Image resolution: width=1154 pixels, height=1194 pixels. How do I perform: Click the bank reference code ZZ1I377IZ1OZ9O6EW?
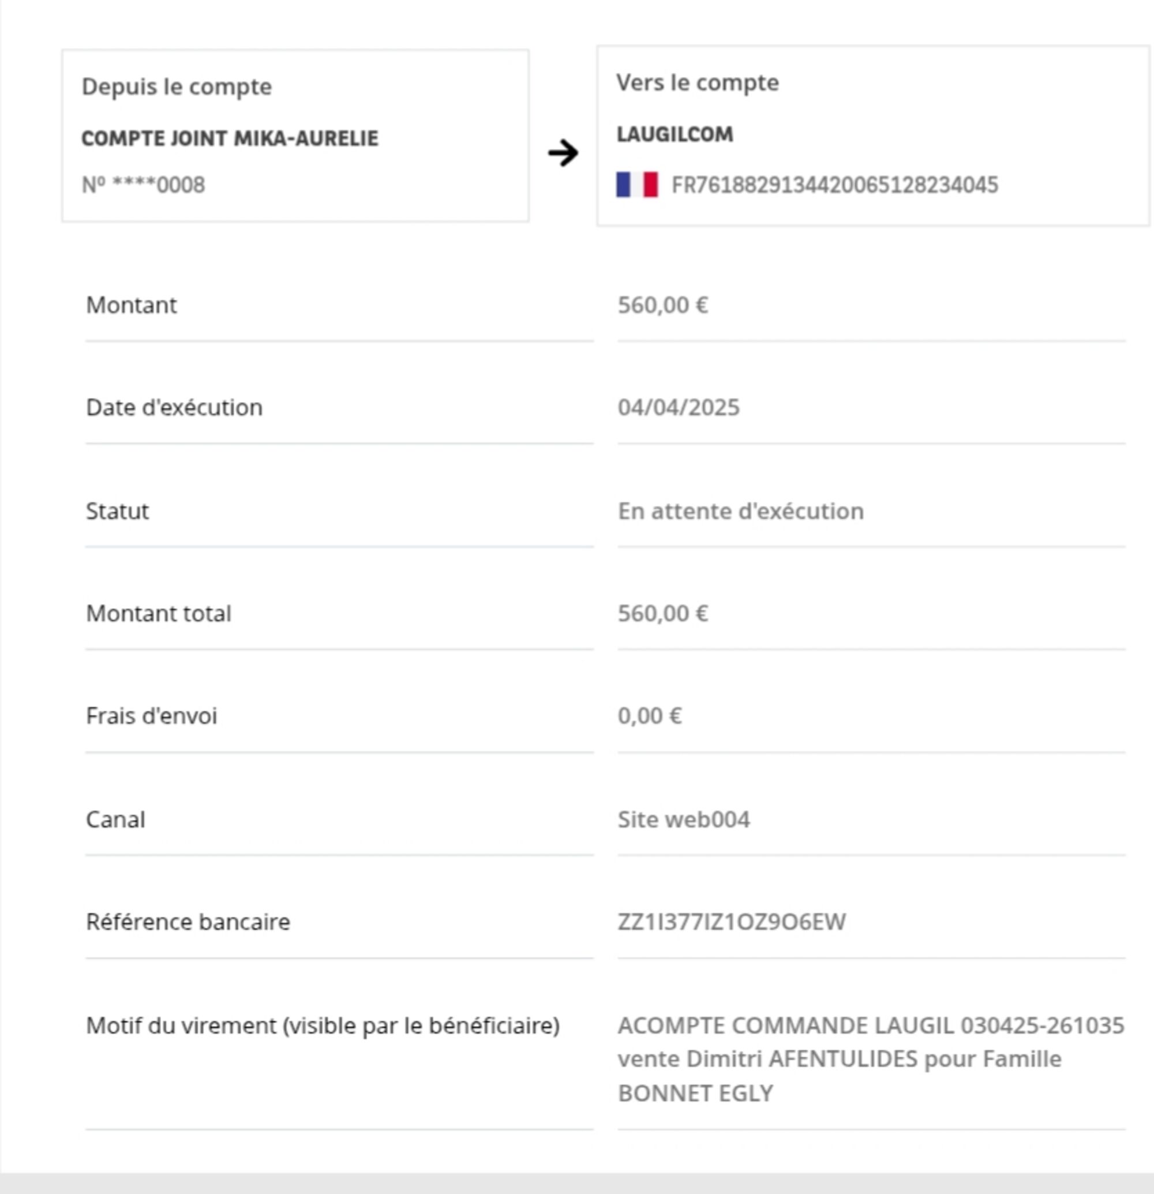[x=731, y=922]
